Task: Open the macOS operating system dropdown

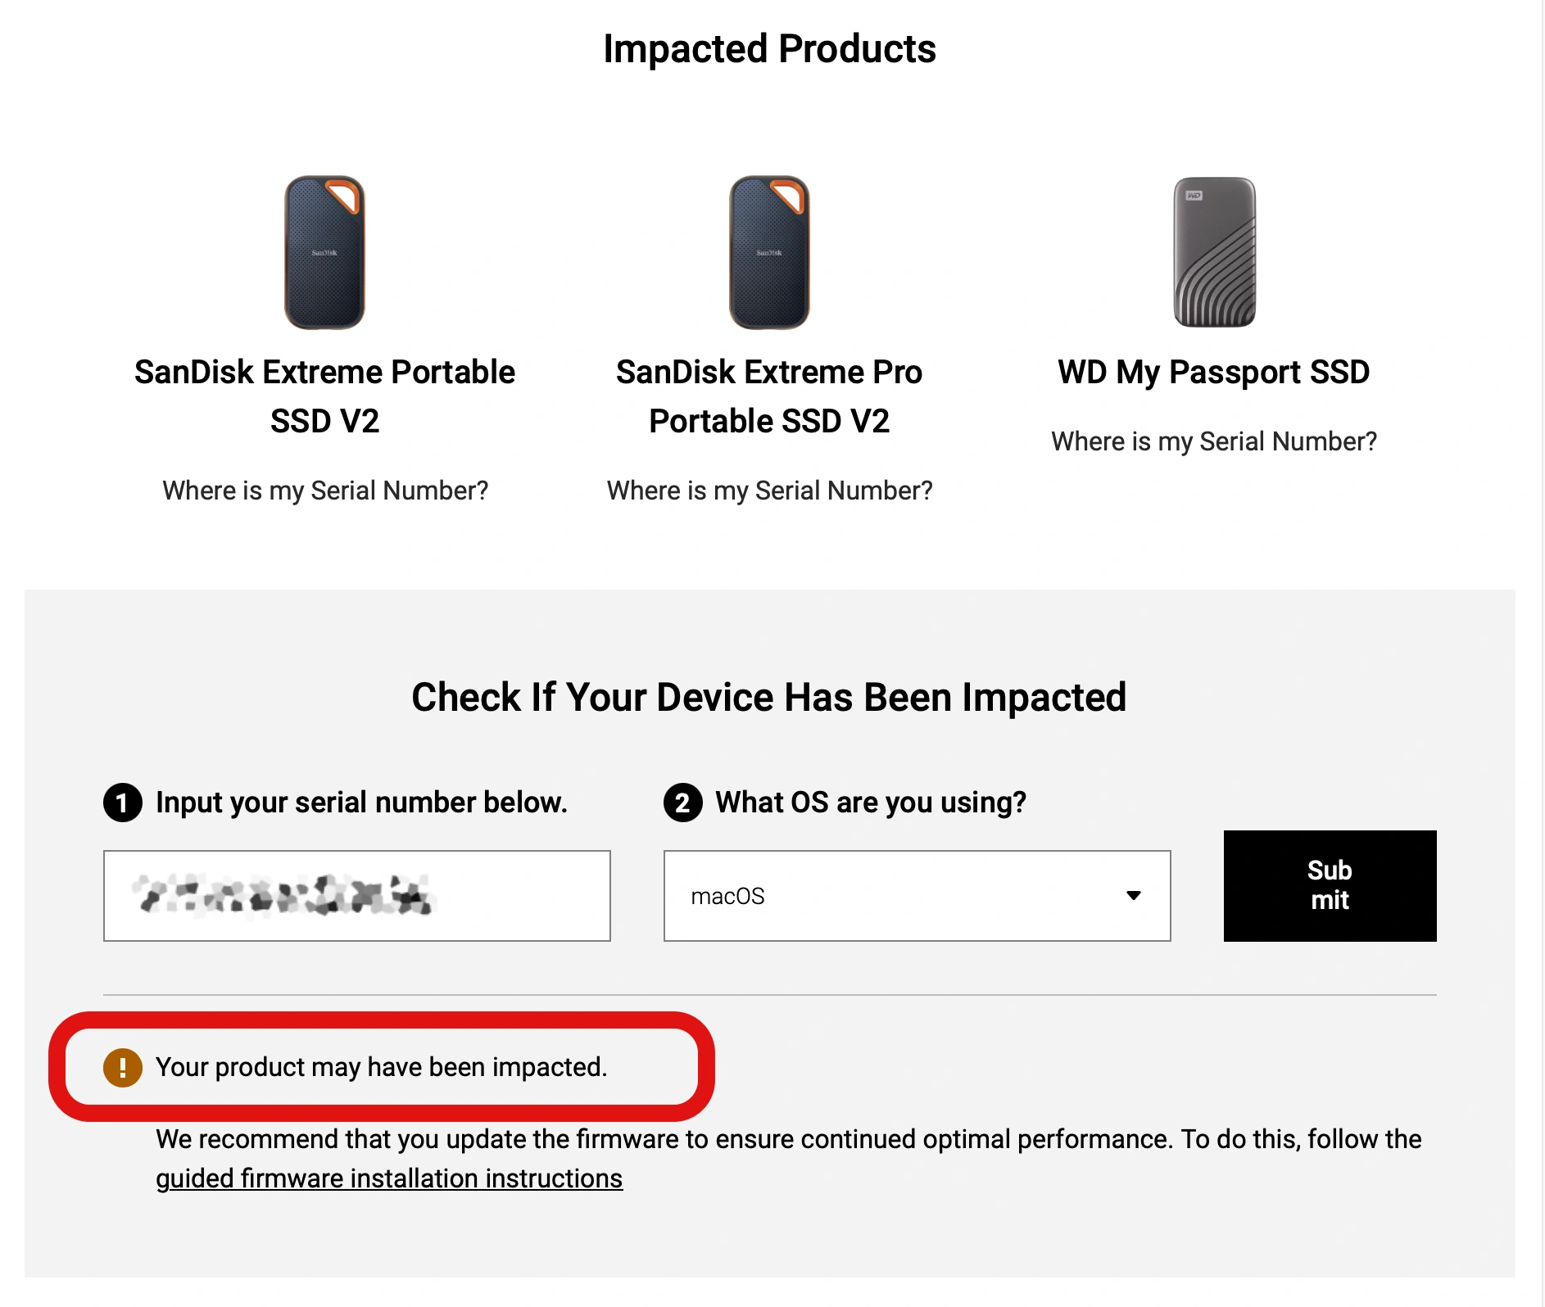Action: 916,896
